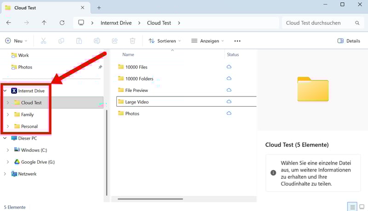Switch to large thumbnails view icon
The height and width of the screenshot is (211, 368).
(x=362, y=207)
